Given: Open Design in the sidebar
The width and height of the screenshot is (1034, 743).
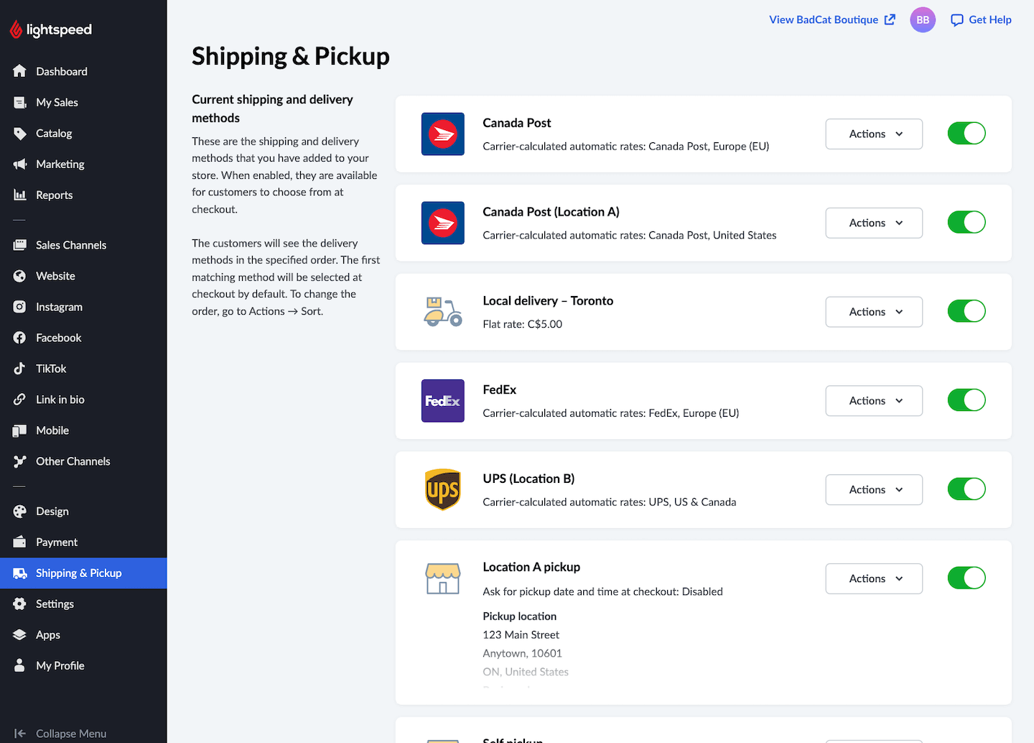Looking at the screenshot, I should coord(83,512).
